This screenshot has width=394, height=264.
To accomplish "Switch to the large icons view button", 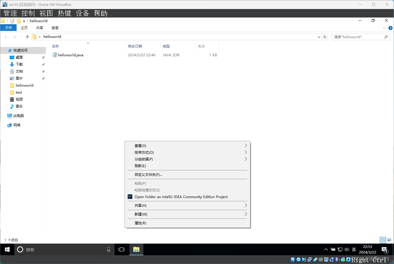I will pos(389,240).
